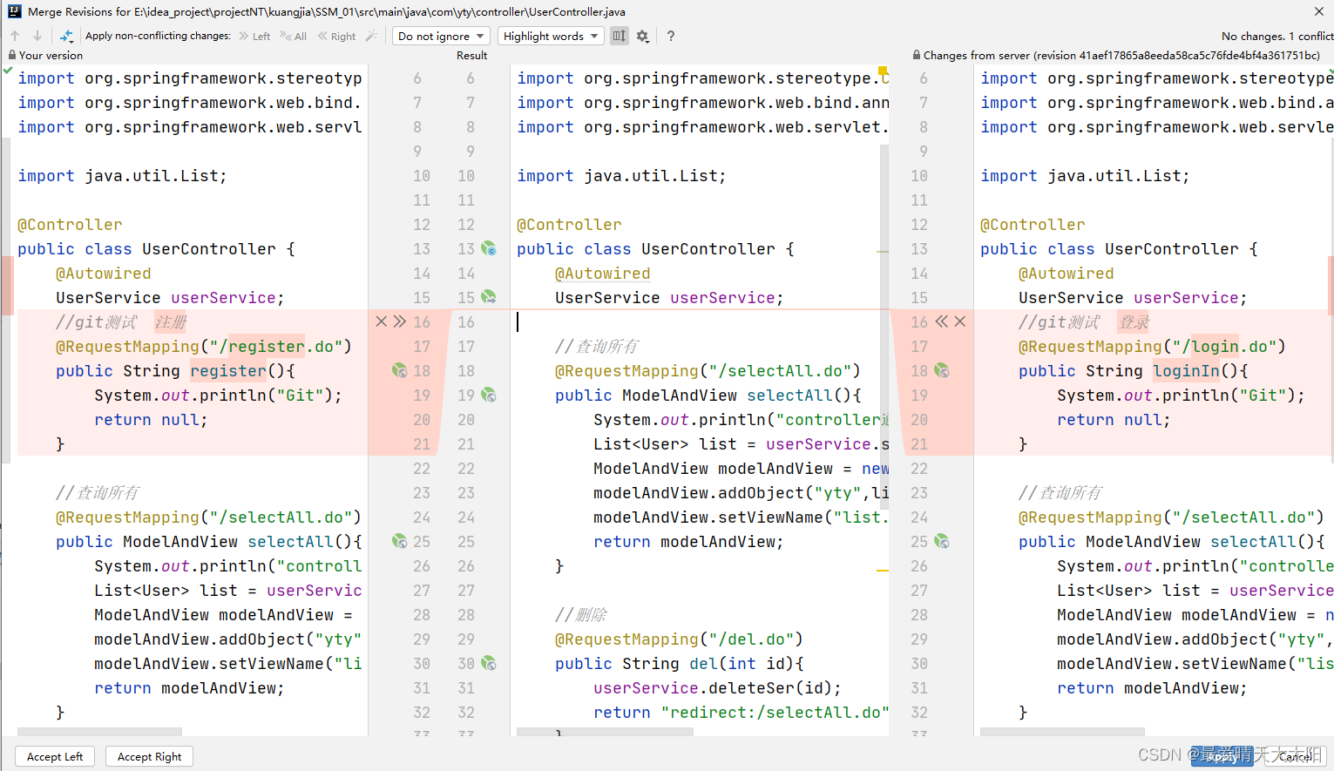This screenshot has height=771, width=1334.
Task: Click lock icon beside 'Changes from server'
Action: pyautogui.click(x=917, y=55)
